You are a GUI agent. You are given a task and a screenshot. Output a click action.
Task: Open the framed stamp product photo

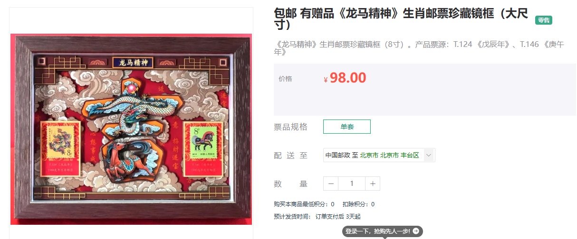(x=131, y=129)
